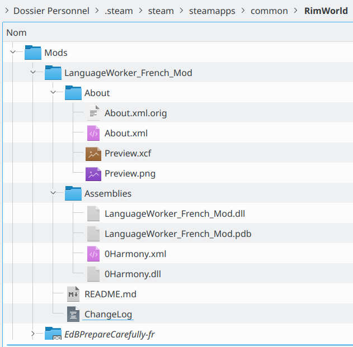Open breadcrumb arrow between .steam and steam

(x=141, y=11)
